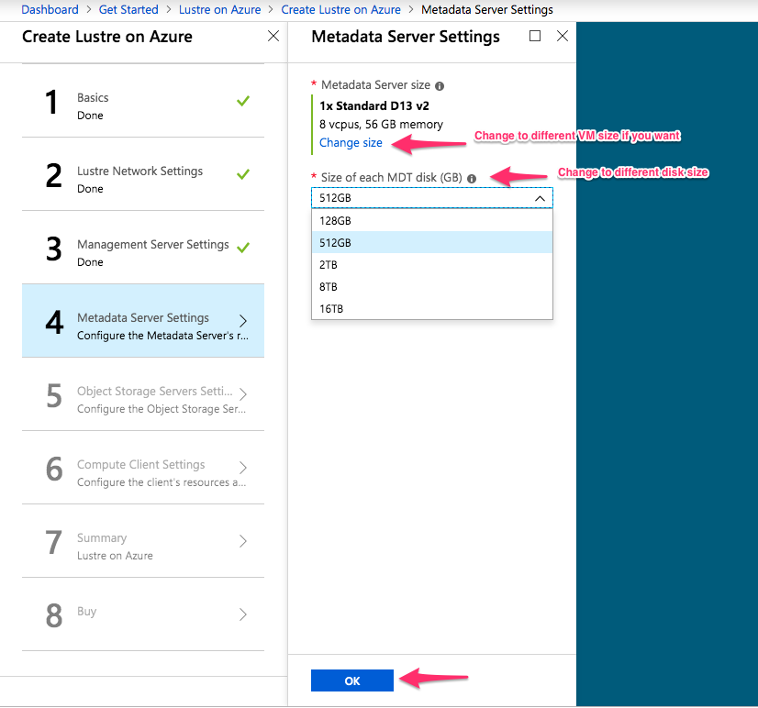
Task: Open step 5 Object Storage Servers Settings
Action: pos(143,394)
